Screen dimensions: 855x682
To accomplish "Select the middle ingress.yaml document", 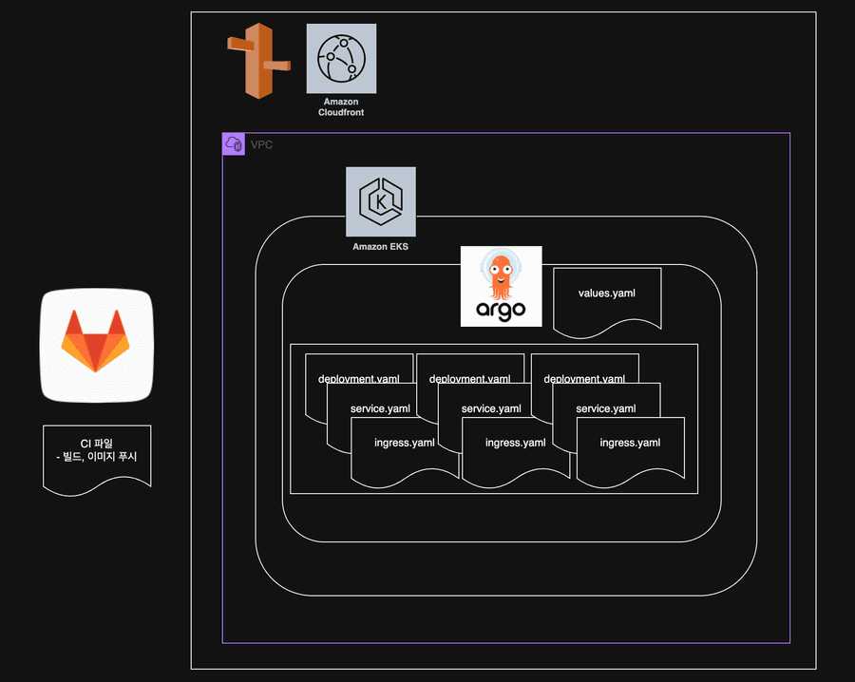I will pos(516,451).
